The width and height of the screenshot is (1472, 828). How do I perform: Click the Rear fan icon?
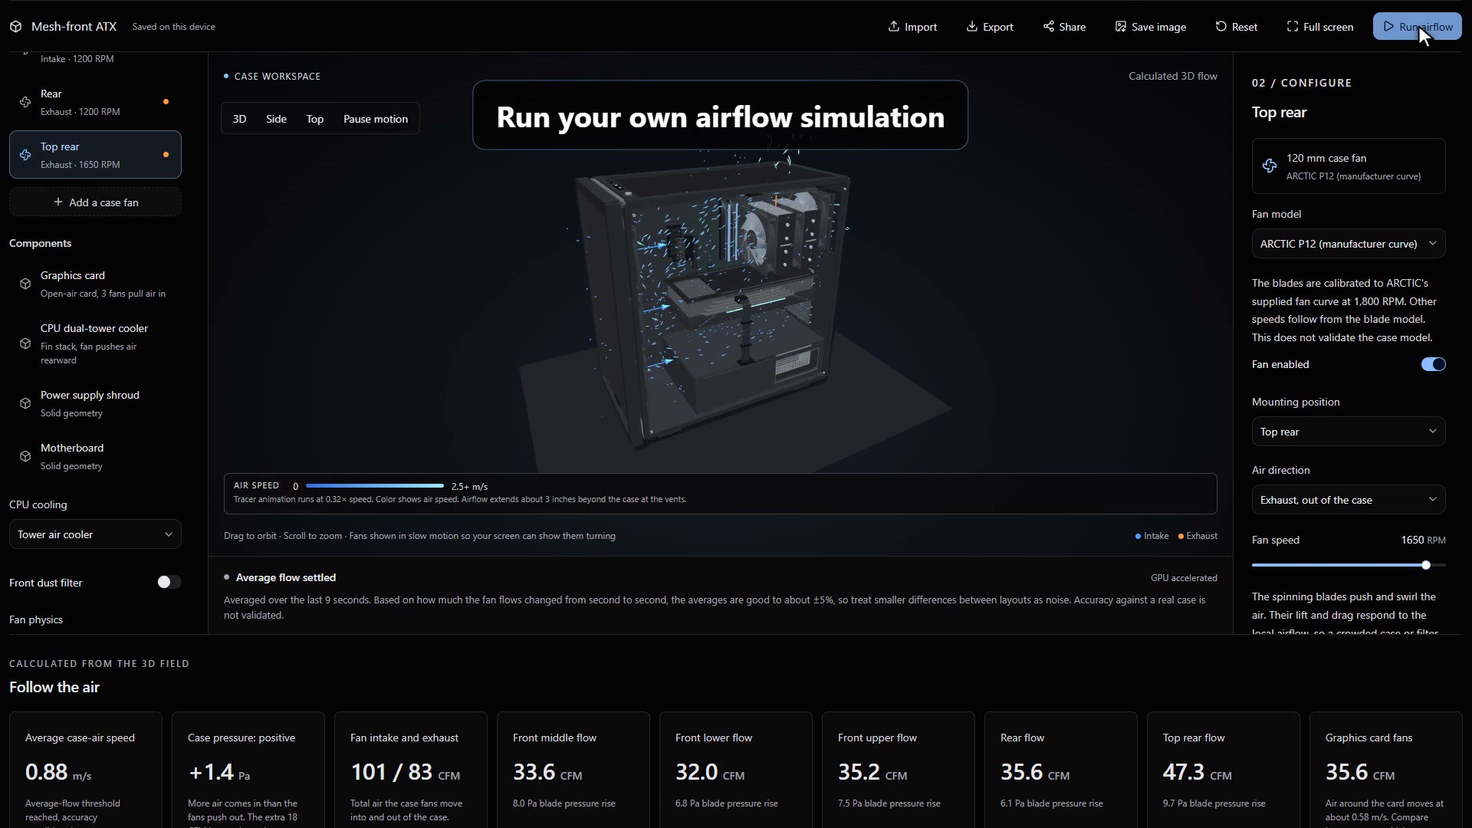(x=25, y=102)
